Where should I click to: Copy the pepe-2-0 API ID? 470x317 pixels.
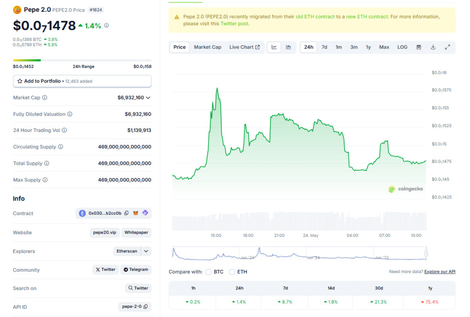click(x=146, y=306)
